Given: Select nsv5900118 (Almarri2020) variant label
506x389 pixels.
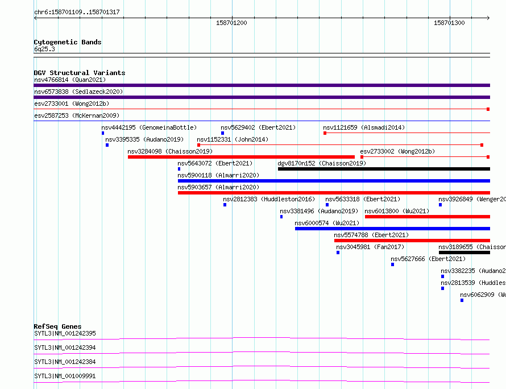Looking at the screenshot, I should click(218, 175).
